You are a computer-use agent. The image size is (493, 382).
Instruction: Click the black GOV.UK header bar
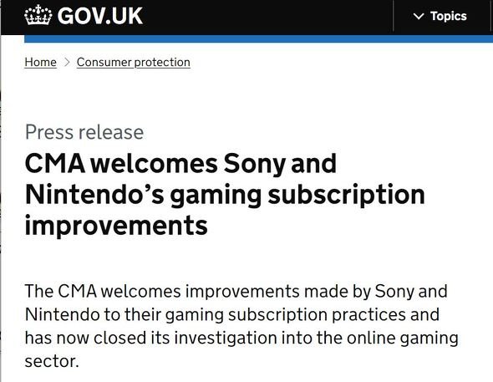point(246,18)
